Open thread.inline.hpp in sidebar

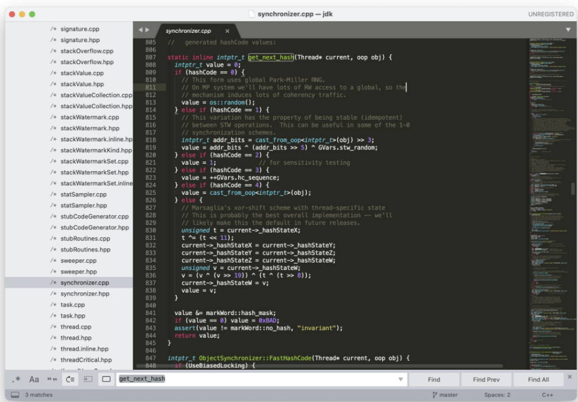pos(85,349)
